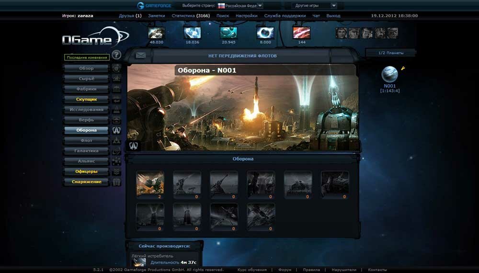The width and height of the screenshot is (479, 273).
Task: Select the small shield dome thumbnail
Action: pos(150,215)
